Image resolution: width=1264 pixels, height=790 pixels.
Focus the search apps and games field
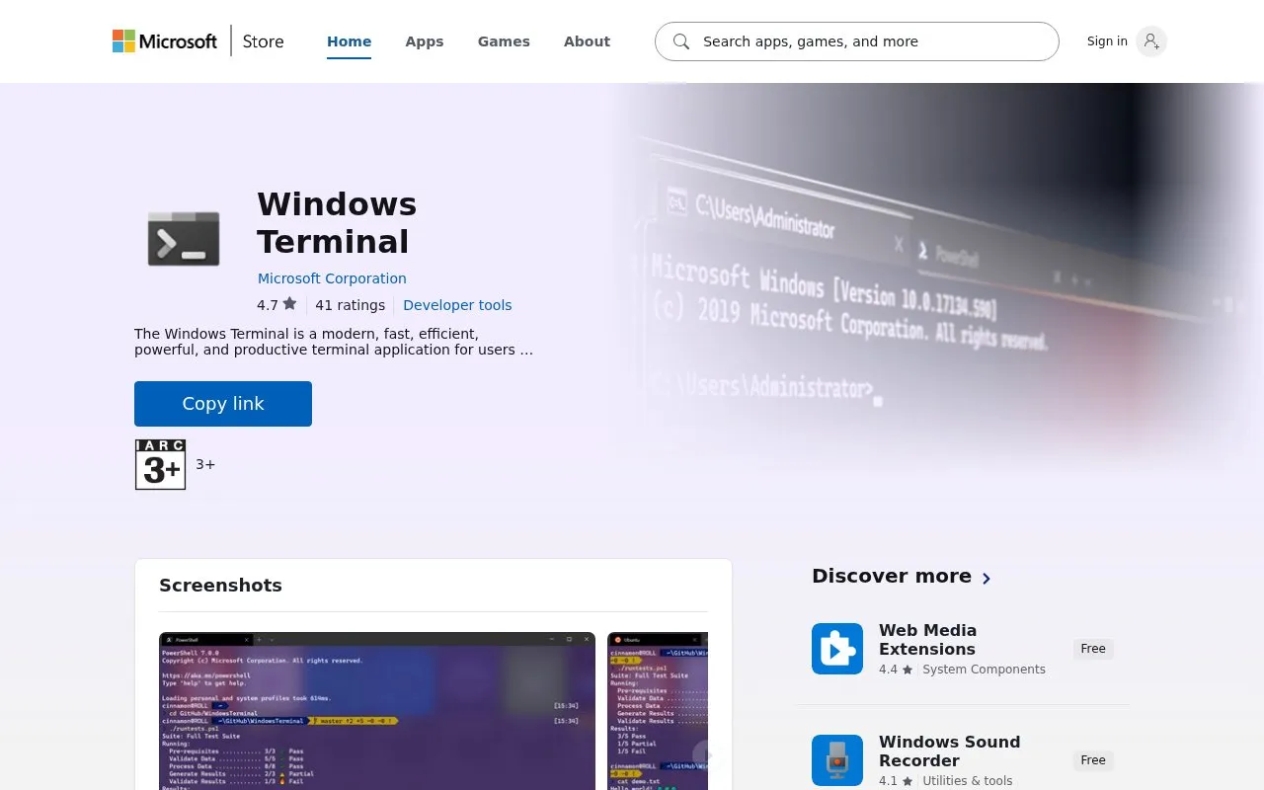click(x=857, y=41)
